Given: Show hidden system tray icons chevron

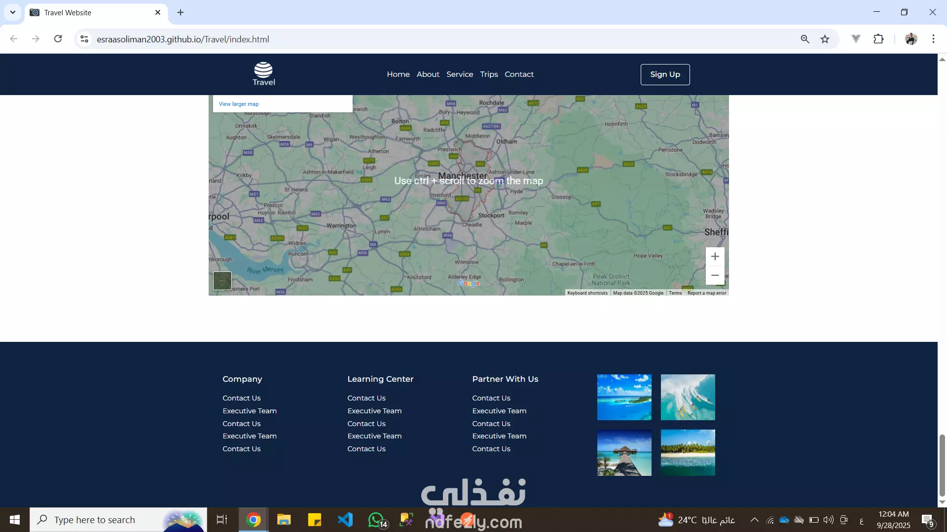Looking at the screenshot, I should [754, 520].
